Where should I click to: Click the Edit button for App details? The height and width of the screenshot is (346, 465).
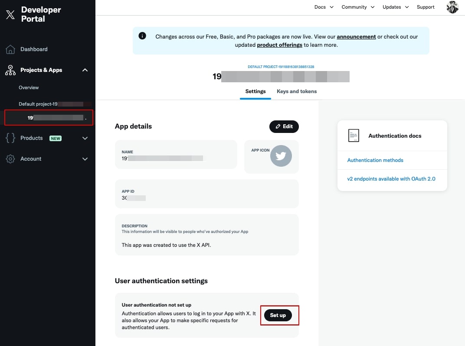(x=284, y=126)
